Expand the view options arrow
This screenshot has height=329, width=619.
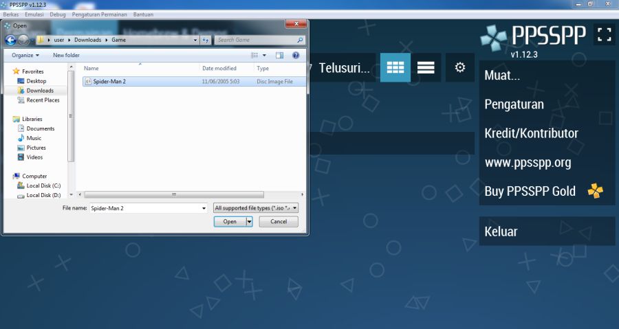pos(264,55)
